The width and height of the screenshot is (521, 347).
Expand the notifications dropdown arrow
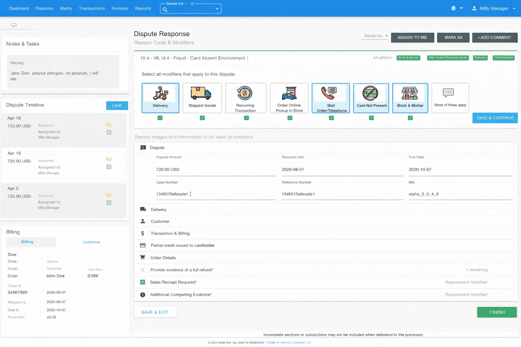(x=461, y=8)
